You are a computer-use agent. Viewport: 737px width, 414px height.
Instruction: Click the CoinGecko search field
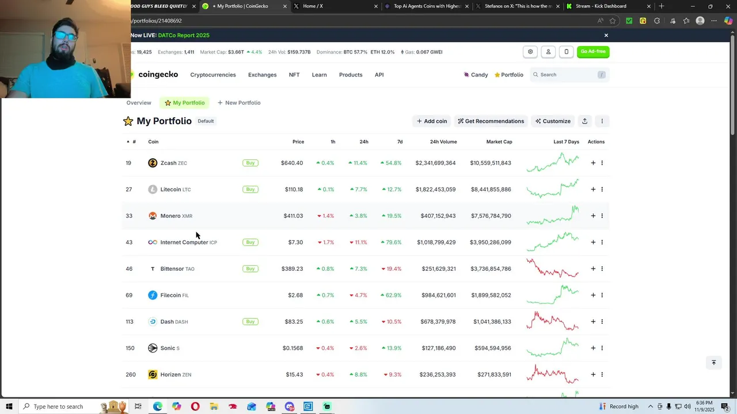[569, 75]
